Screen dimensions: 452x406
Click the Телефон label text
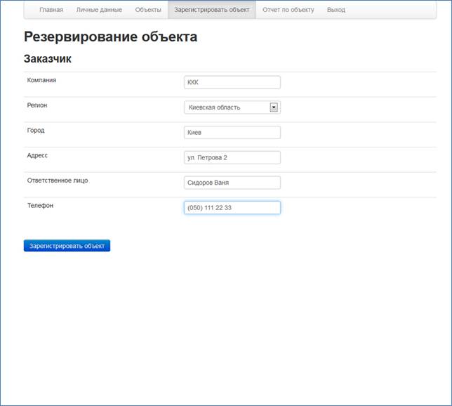[x=40, y=206]
